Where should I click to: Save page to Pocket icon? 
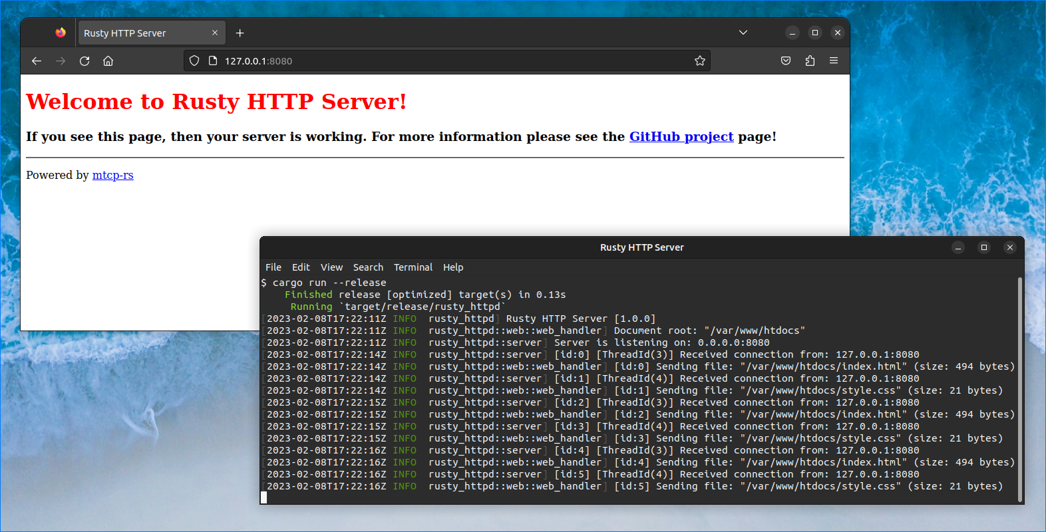tap(786, 61)
